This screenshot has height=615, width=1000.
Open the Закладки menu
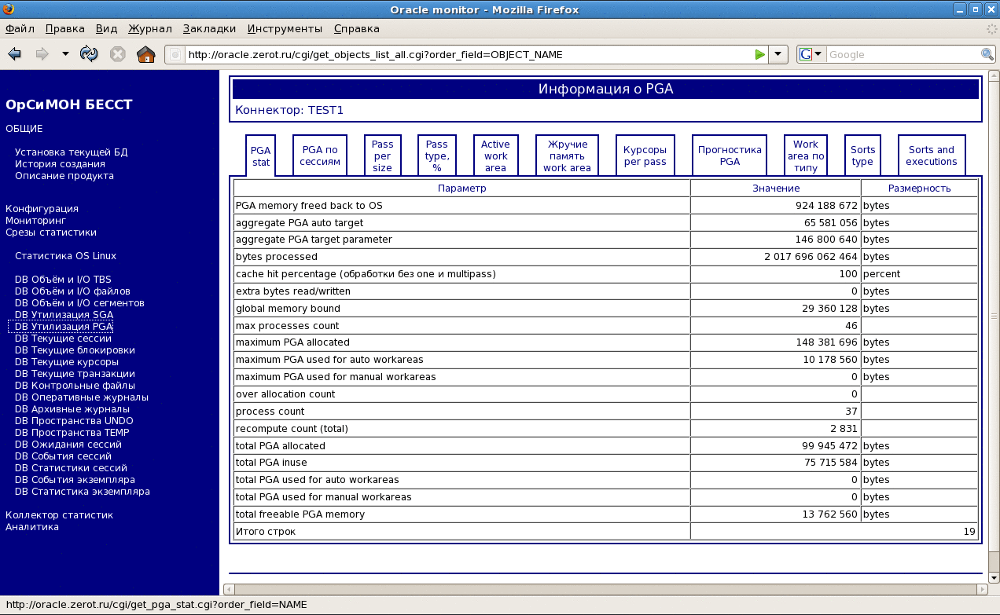tap(209, 28)
